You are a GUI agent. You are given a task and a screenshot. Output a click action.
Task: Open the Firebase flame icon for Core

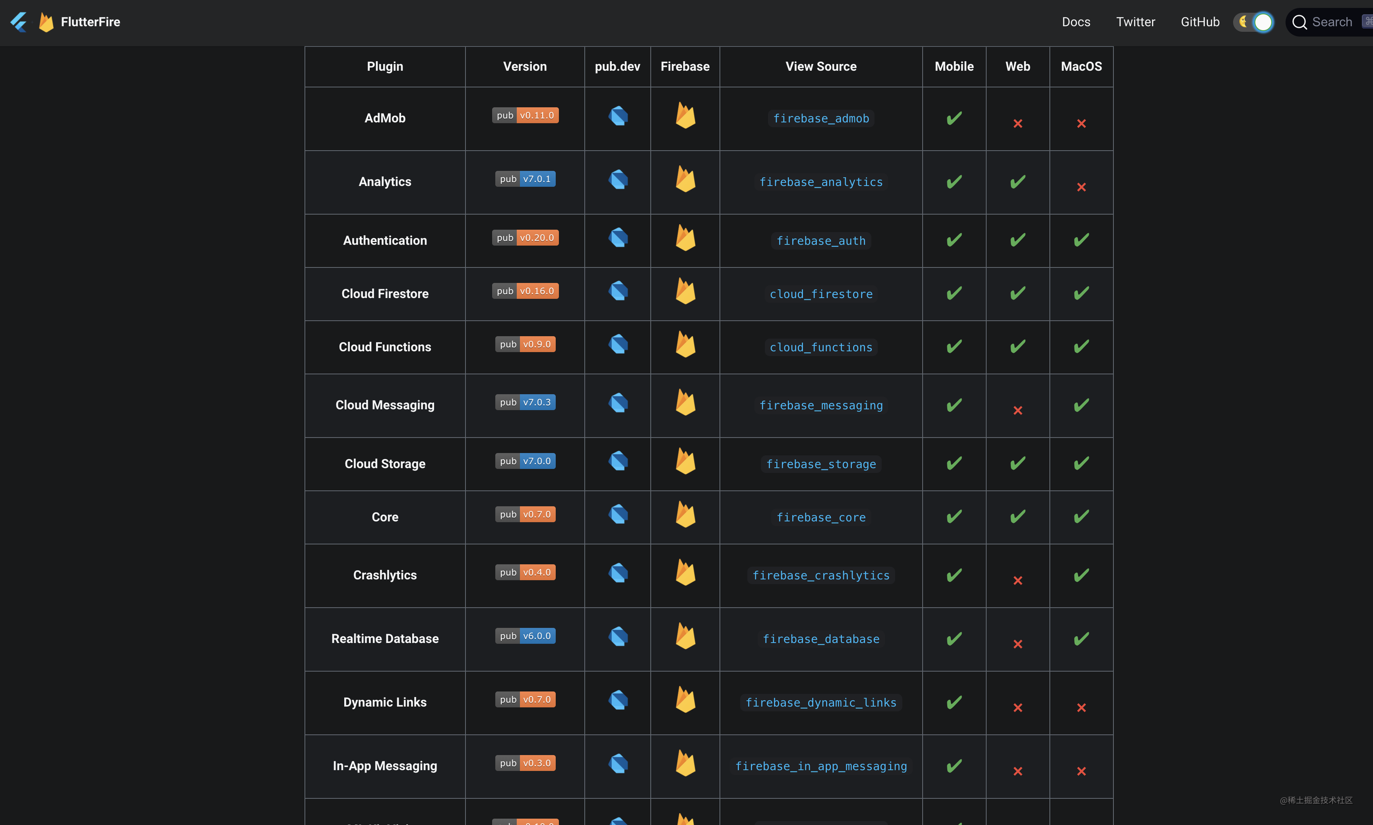(685, 514)
